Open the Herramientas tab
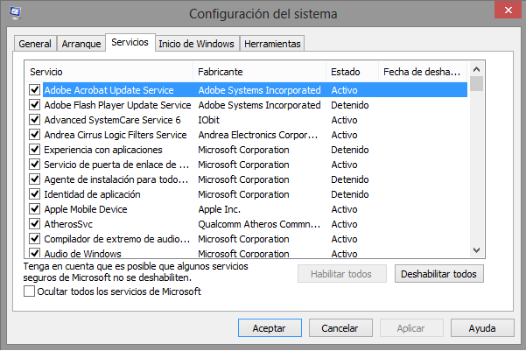The image size is (526, 351). click(272, 44)
